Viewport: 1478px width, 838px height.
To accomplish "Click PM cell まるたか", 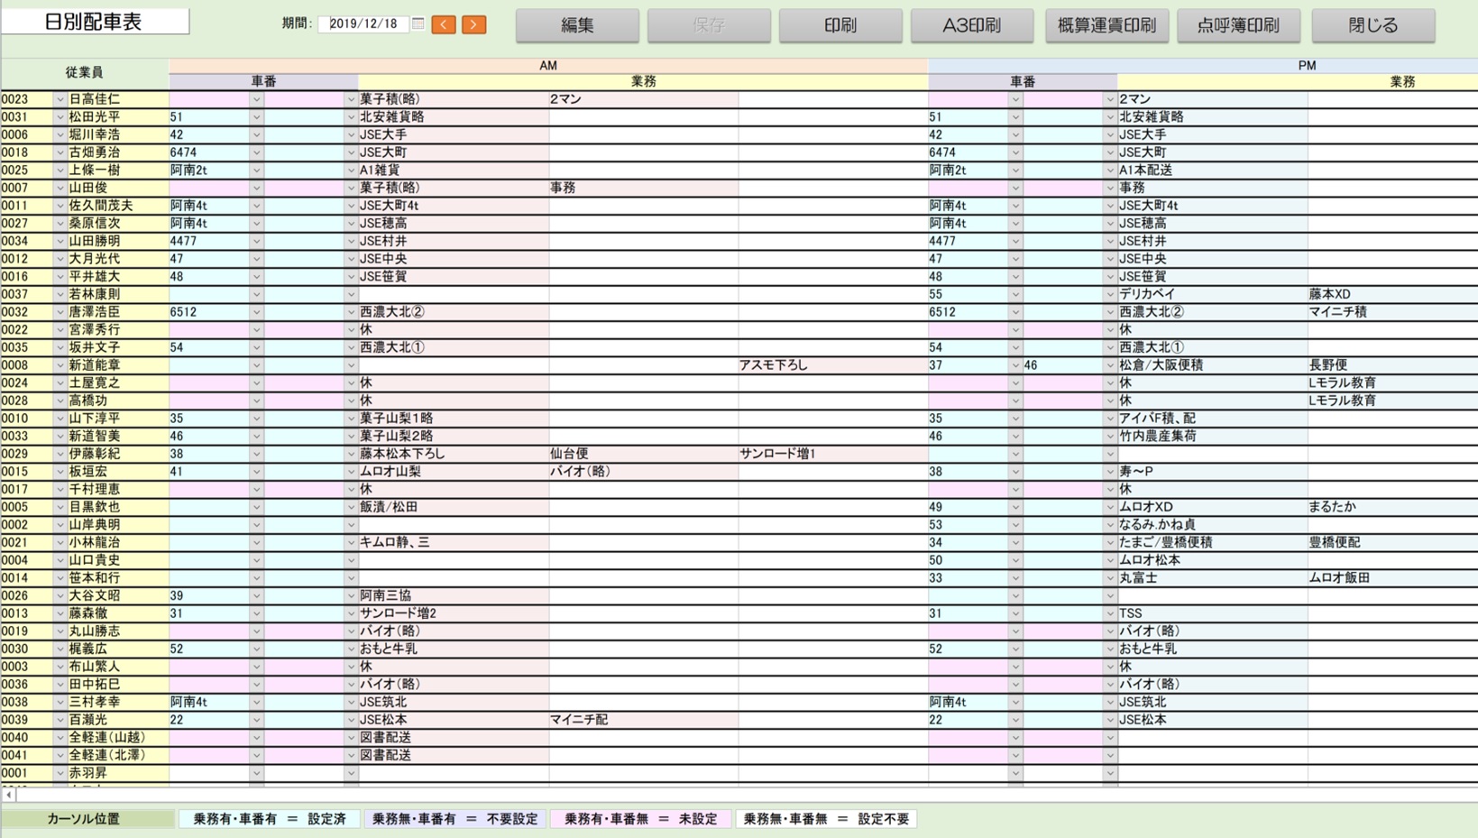I will (1392, 507).
